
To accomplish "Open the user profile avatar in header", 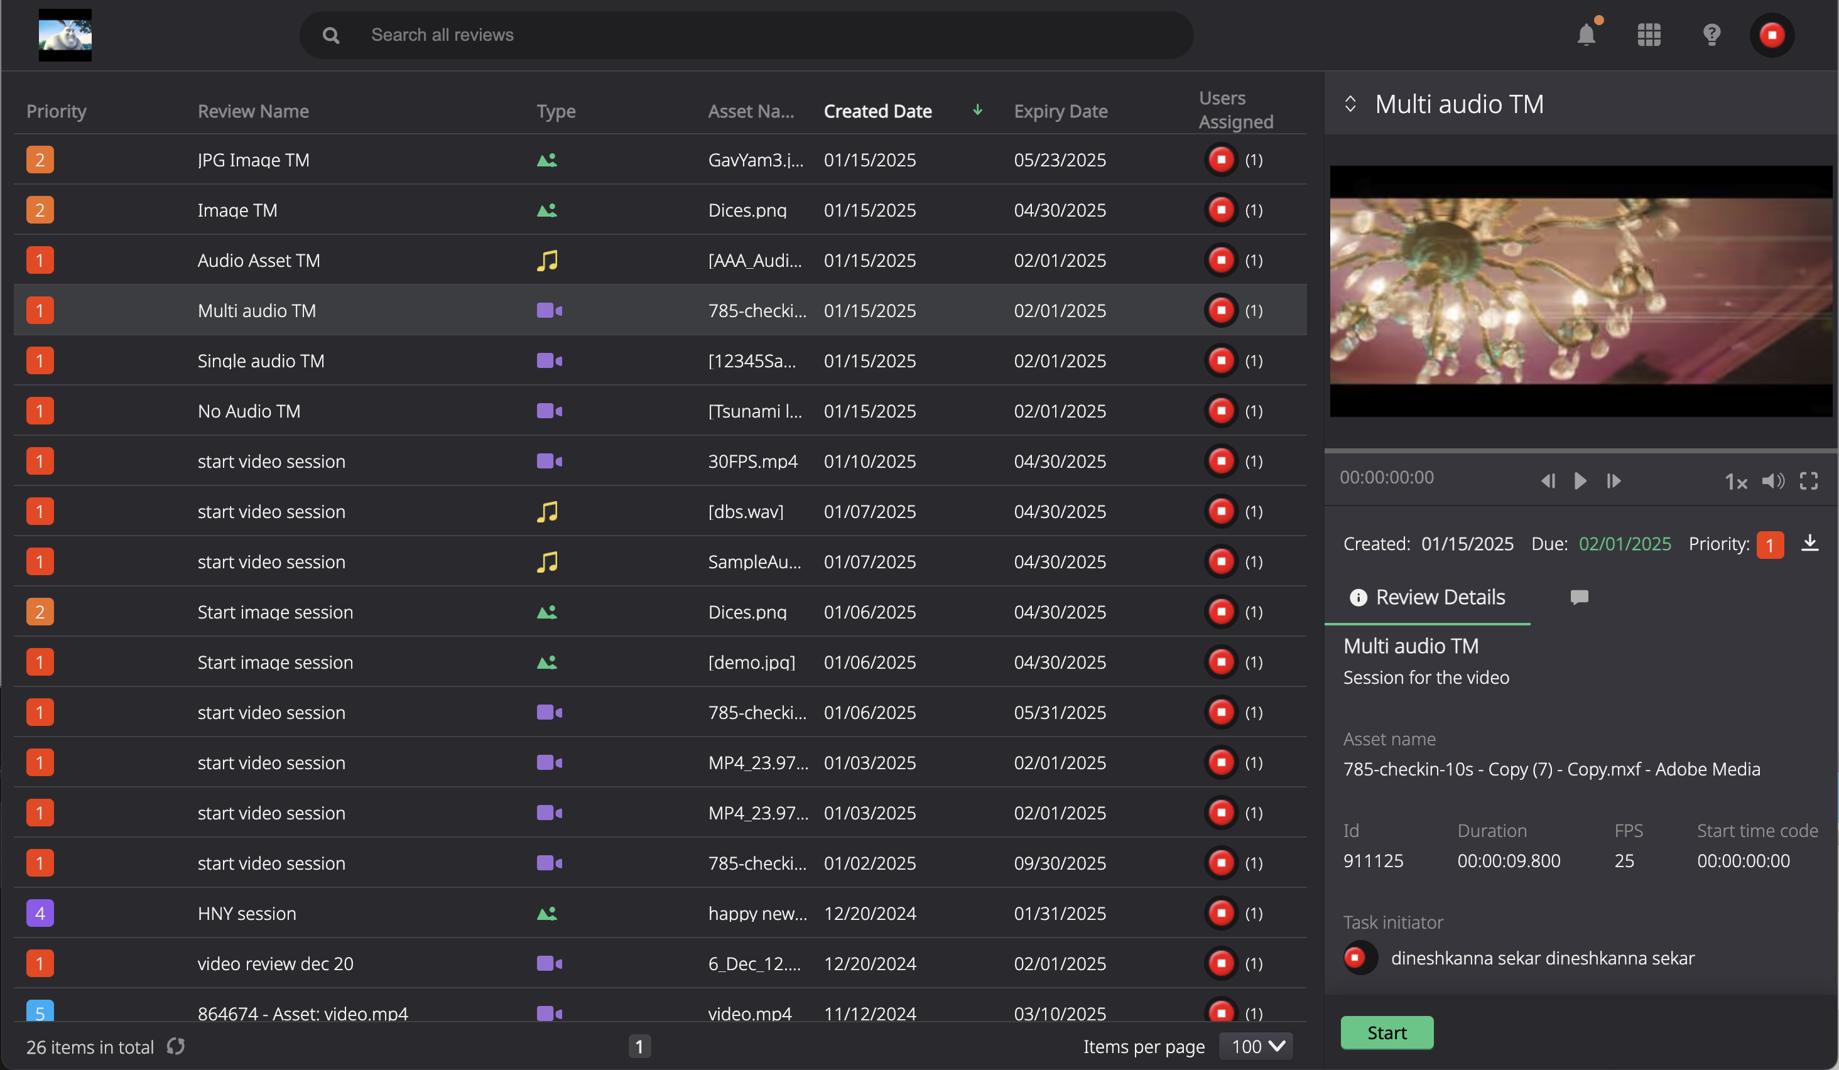I will [x=1771, y=35].
